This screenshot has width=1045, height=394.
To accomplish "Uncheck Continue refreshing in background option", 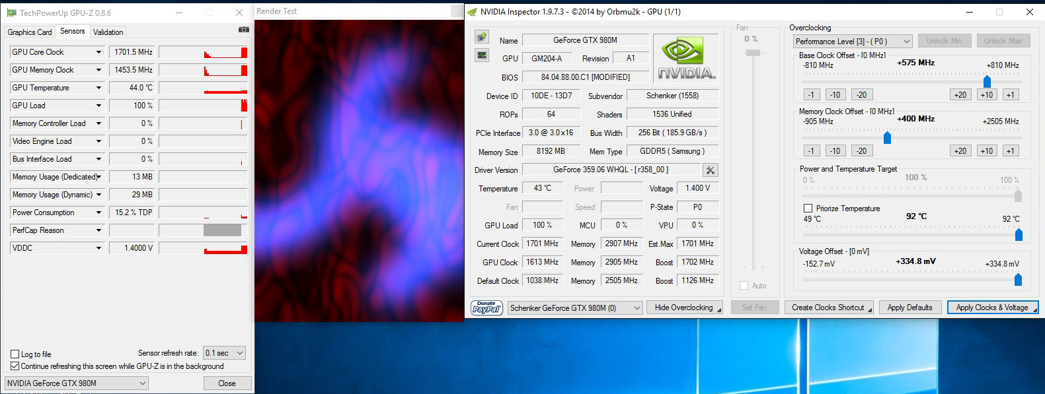I will click(15, 366).
